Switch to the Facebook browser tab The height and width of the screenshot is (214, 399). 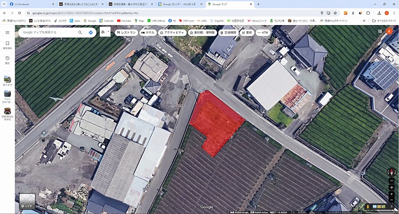click(x=32, y=5)
